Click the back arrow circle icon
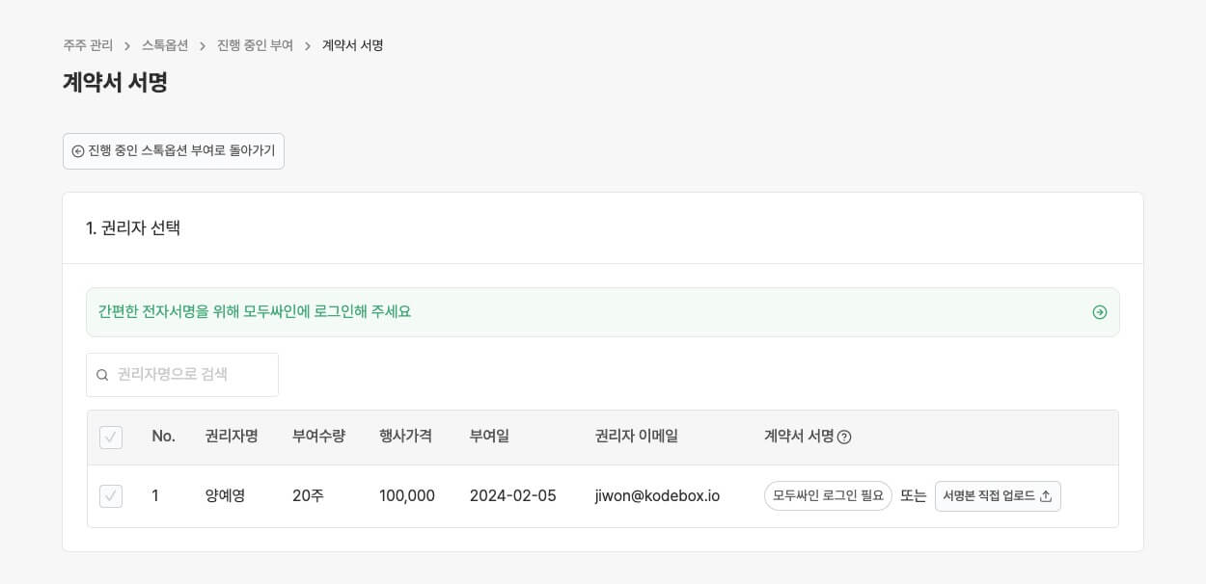The height and width of the screenshot is (584, 1206). pyautogui.click(x=78, y=151)
